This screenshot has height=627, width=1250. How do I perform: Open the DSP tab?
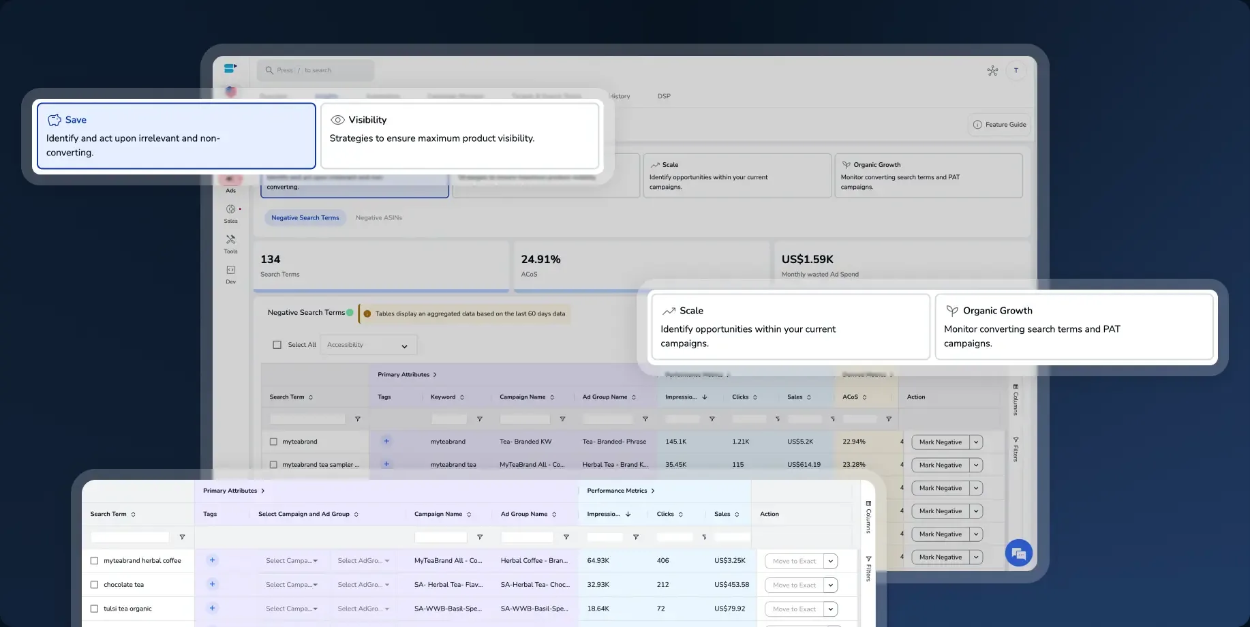(664, 96)
